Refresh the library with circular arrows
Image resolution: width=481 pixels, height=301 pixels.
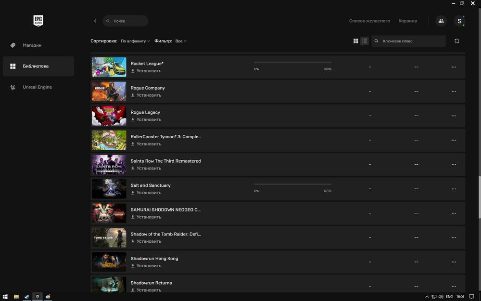(x=457, y=41)
